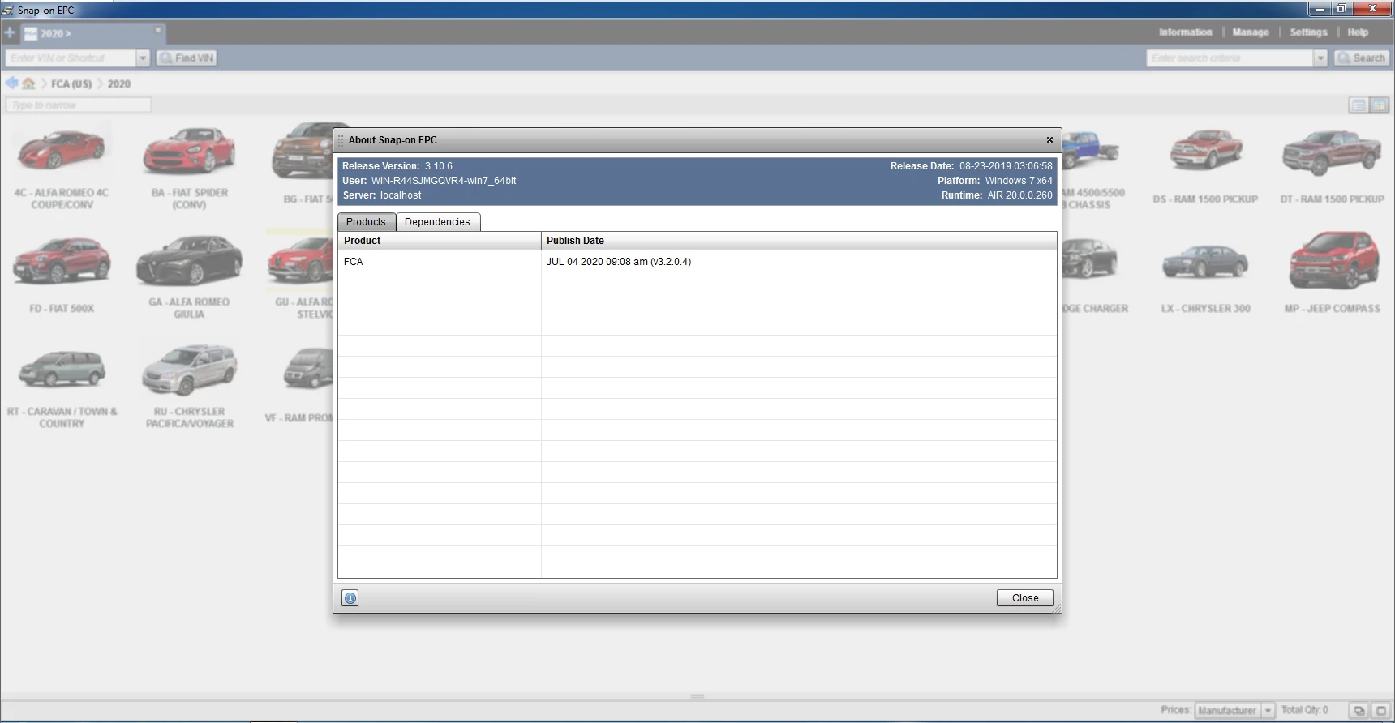The height and width of the screenshot is (723, 1395).
Task: Click the Enter VIN or Shortcut field
Action: 71,58
